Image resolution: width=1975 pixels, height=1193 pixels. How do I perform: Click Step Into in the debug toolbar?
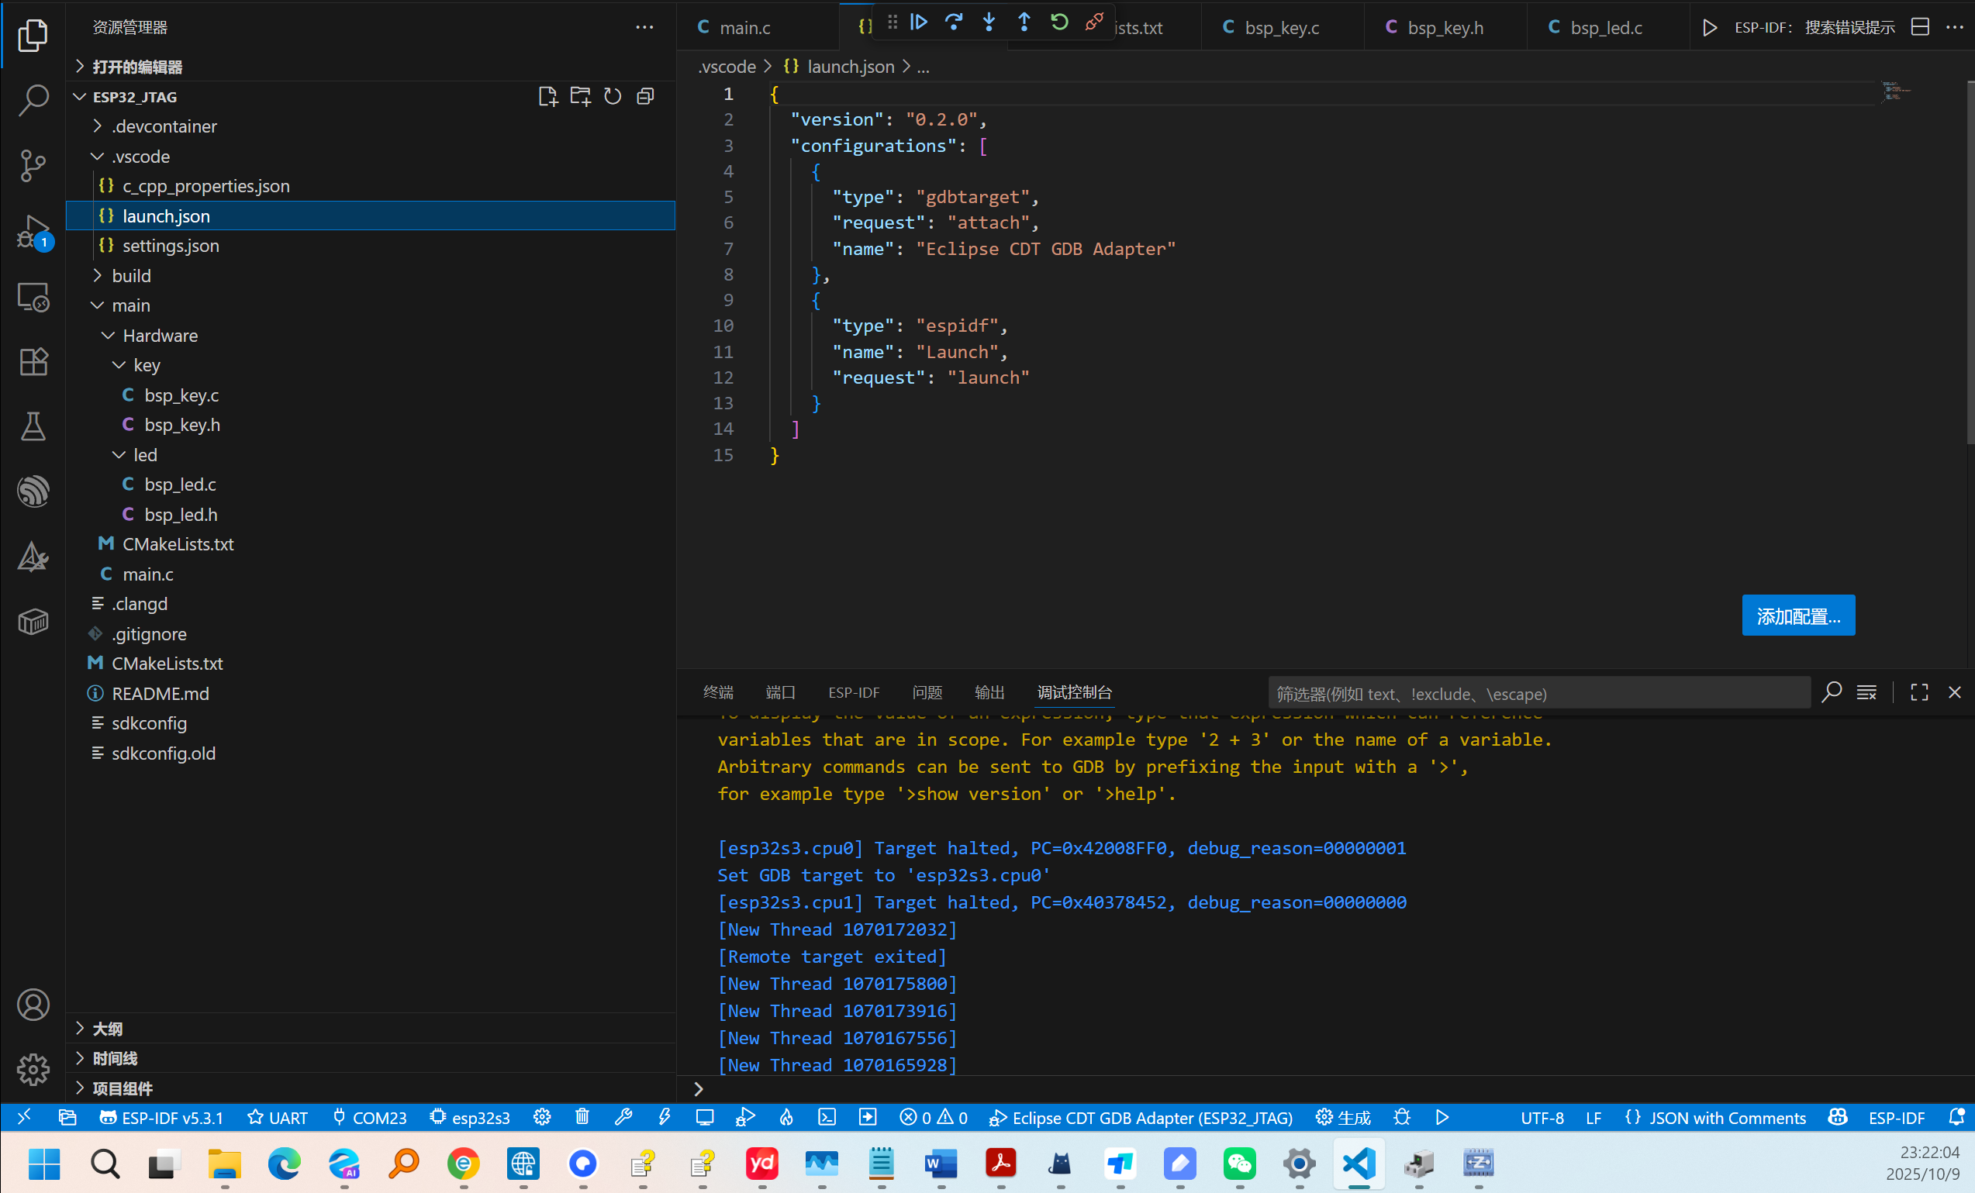tap(989, 22)
